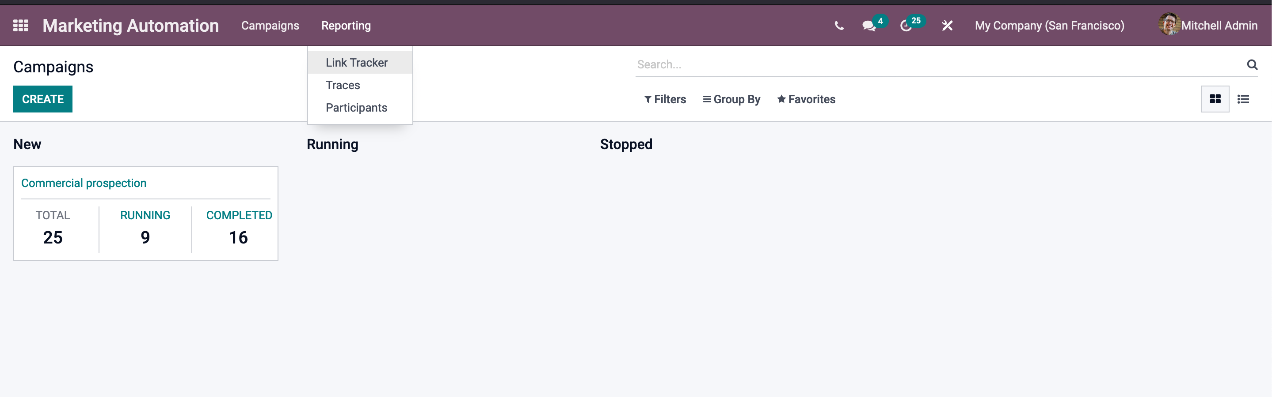The image size is (1272, 397).
Task: Click Mitchell Admin avatar picture
Action: point(1169,24)
